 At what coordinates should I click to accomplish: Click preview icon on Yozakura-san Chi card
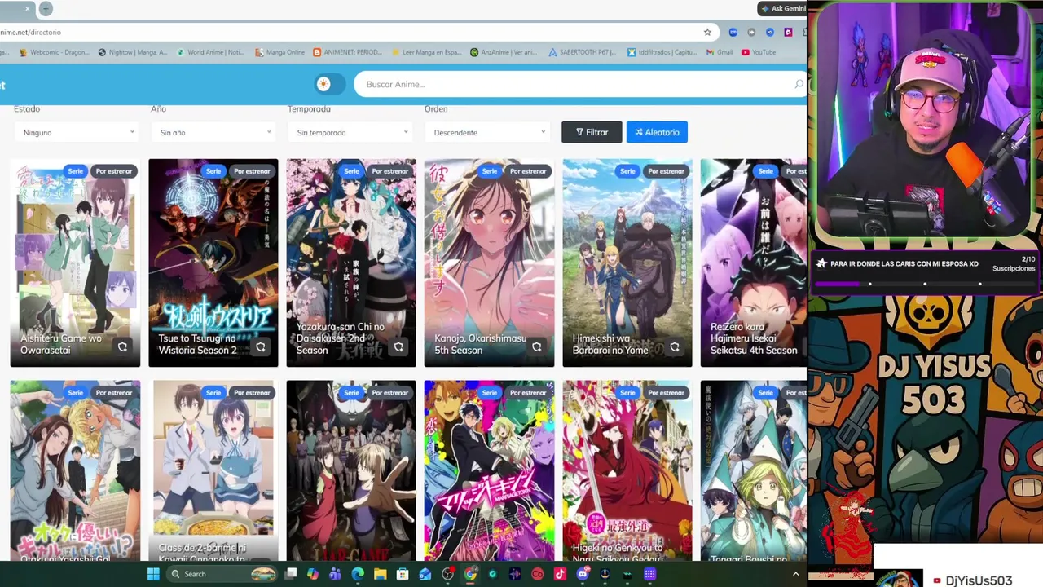[x=398, y=347]
